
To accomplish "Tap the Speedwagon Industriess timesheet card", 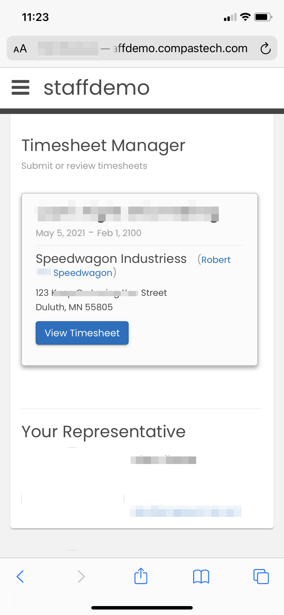I will [139, 279].
